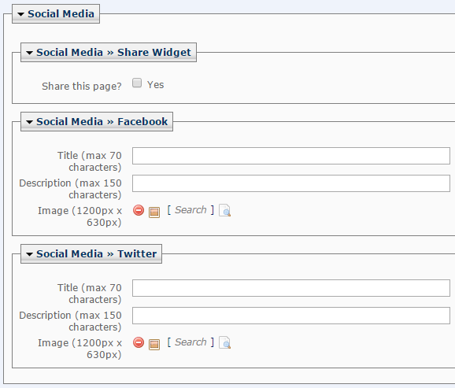Screen dimensions: 455x388
Task: Open the Facebook image picker icon
Action: (154, 212)
